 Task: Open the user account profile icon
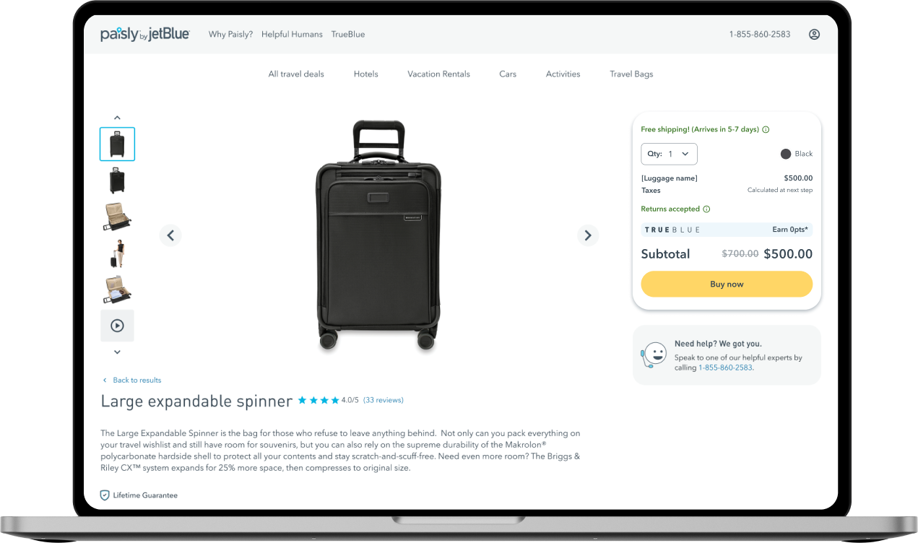(814, 34)
